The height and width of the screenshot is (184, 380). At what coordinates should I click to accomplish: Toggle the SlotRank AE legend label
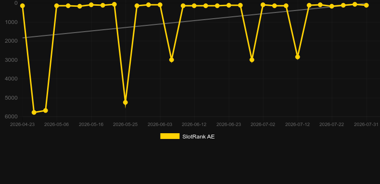click(199, 137)
